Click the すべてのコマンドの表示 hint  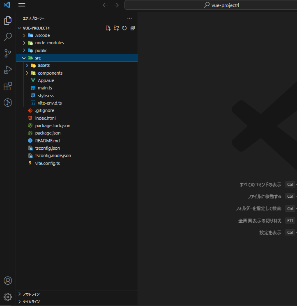[260, 185]
